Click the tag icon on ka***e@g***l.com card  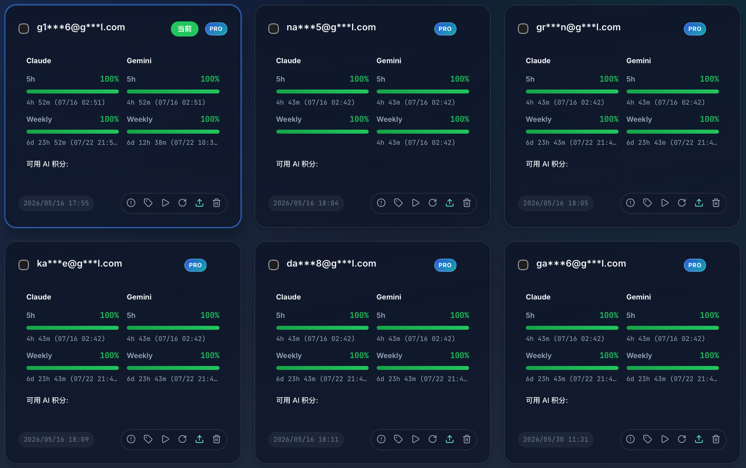(148, 439)
